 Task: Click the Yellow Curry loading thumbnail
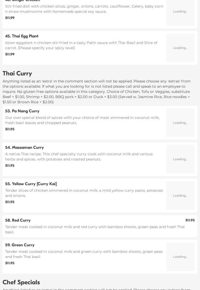coord(181,196)
